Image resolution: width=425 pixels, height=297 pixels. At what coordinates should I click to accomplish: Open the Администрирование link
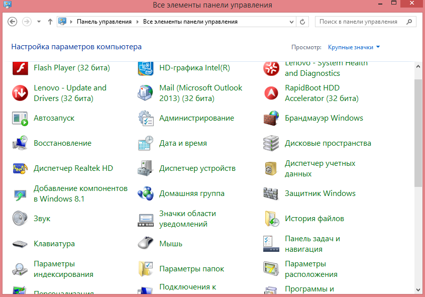click(196, 118)
